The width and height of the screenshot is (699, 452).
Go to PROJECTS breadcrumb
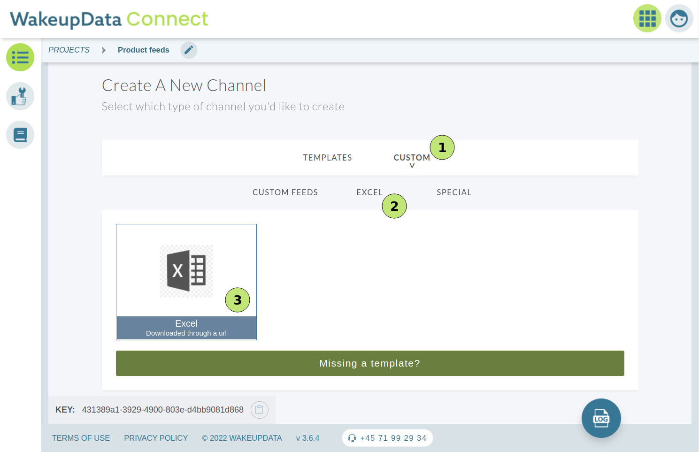click(x=69, y=50)
